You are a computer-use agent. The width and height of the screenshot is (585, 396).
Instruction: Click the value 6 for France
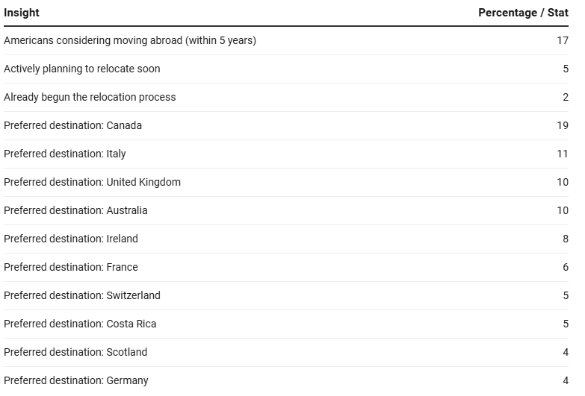point(566,267)
